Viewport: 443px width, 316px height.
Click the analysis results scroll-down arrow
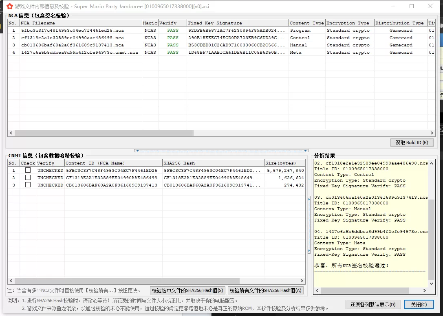click(432, 284)
